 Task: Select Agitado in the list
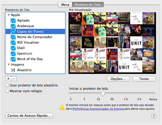point(35,20)
